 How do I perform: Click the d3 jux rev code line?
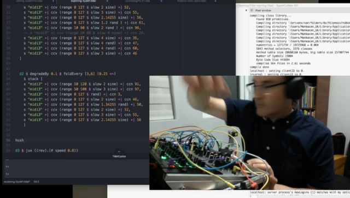46,151
